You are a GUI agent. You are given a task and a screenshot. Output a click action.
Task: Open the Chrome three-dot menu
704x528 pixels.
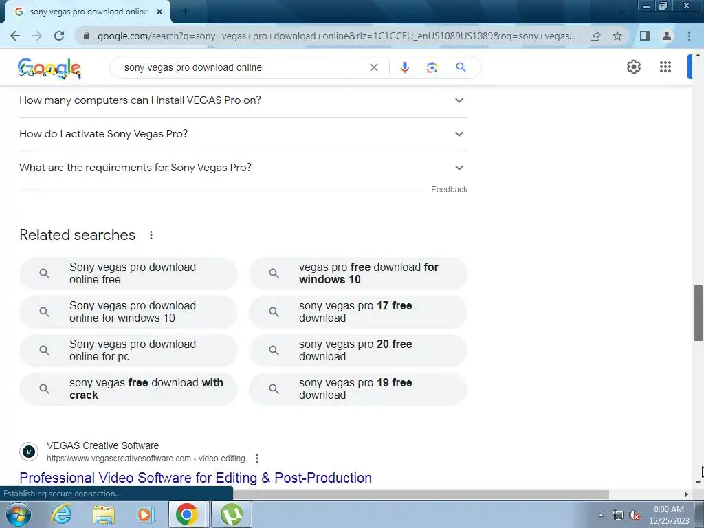click(689, 36)
